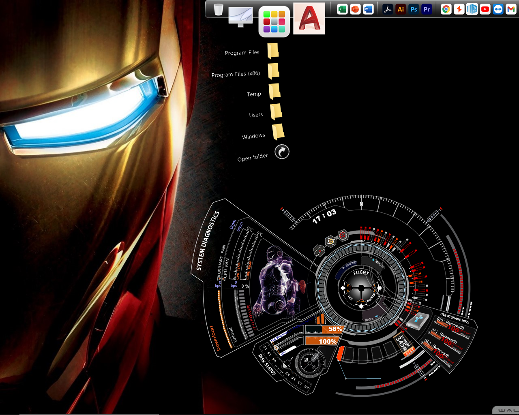This screenshot has width=519, height=415.
Task: Click the CPU POWER meter label
Action: 251,317
